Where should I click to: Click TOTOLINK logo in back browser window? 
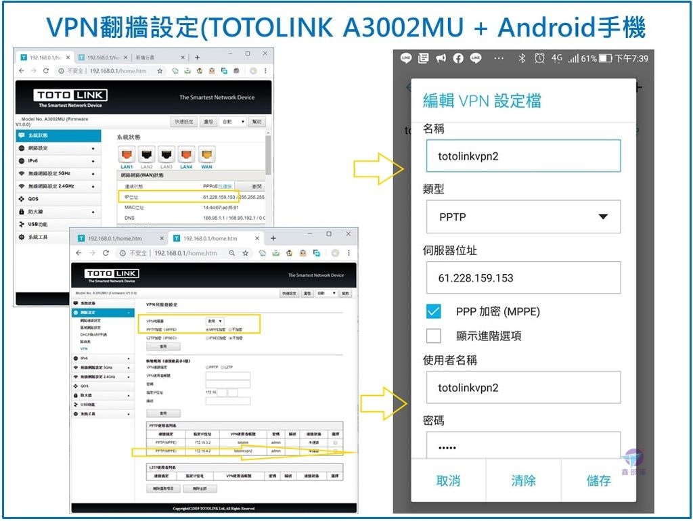tap(70, 95)
